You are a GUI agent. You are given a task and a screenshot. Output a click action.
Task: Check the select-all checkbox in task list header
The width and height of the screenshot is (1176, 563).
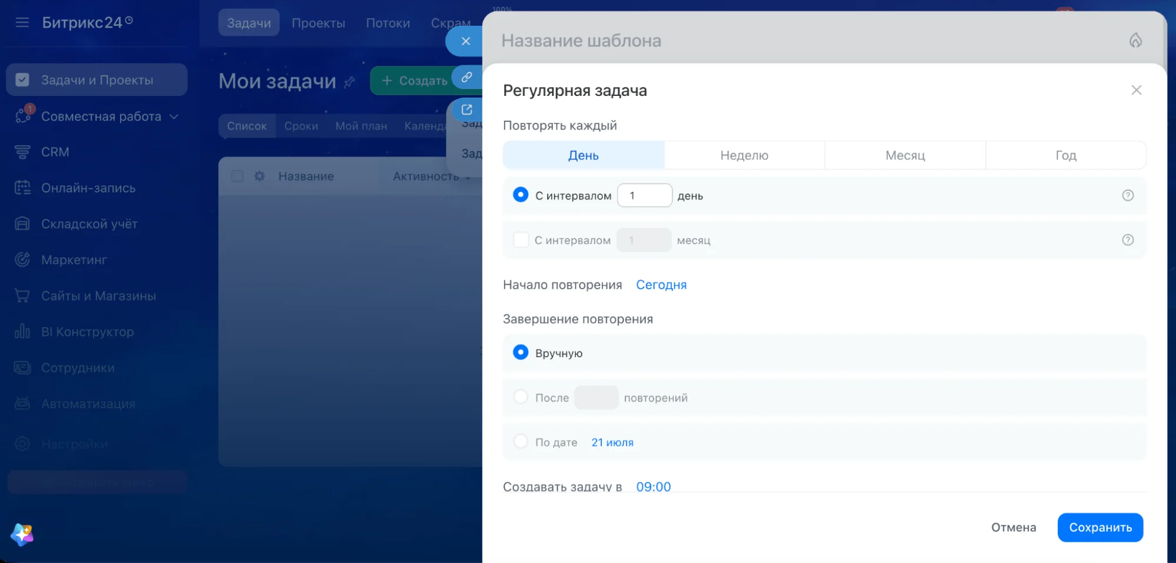coord(237,176)
